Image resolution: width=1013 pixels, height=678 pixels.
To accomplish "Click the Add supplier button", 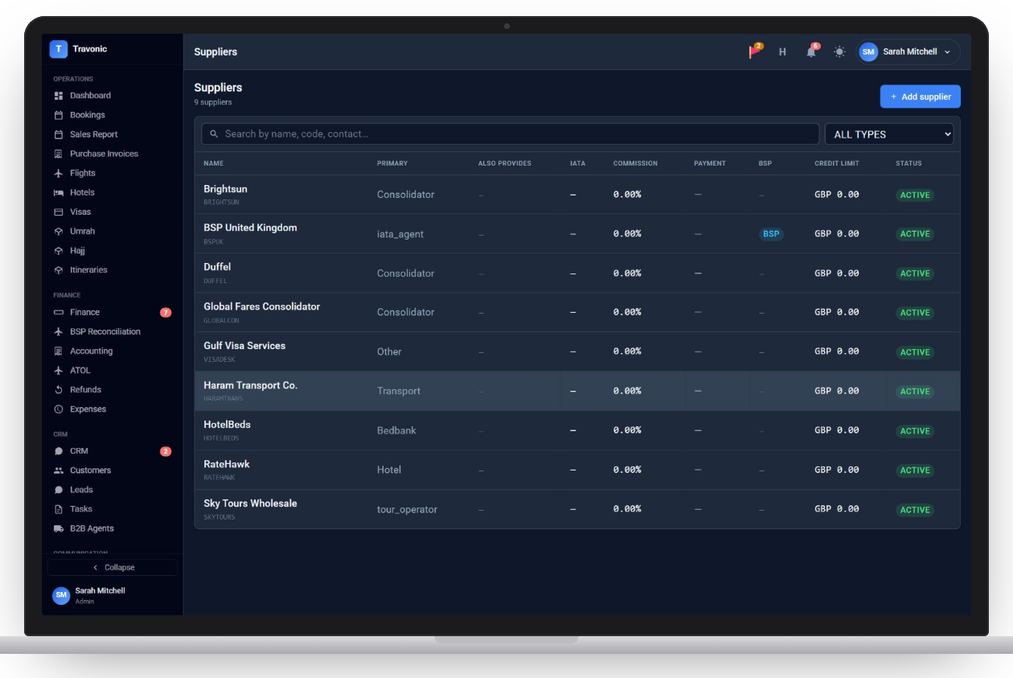I will point(921,97).
